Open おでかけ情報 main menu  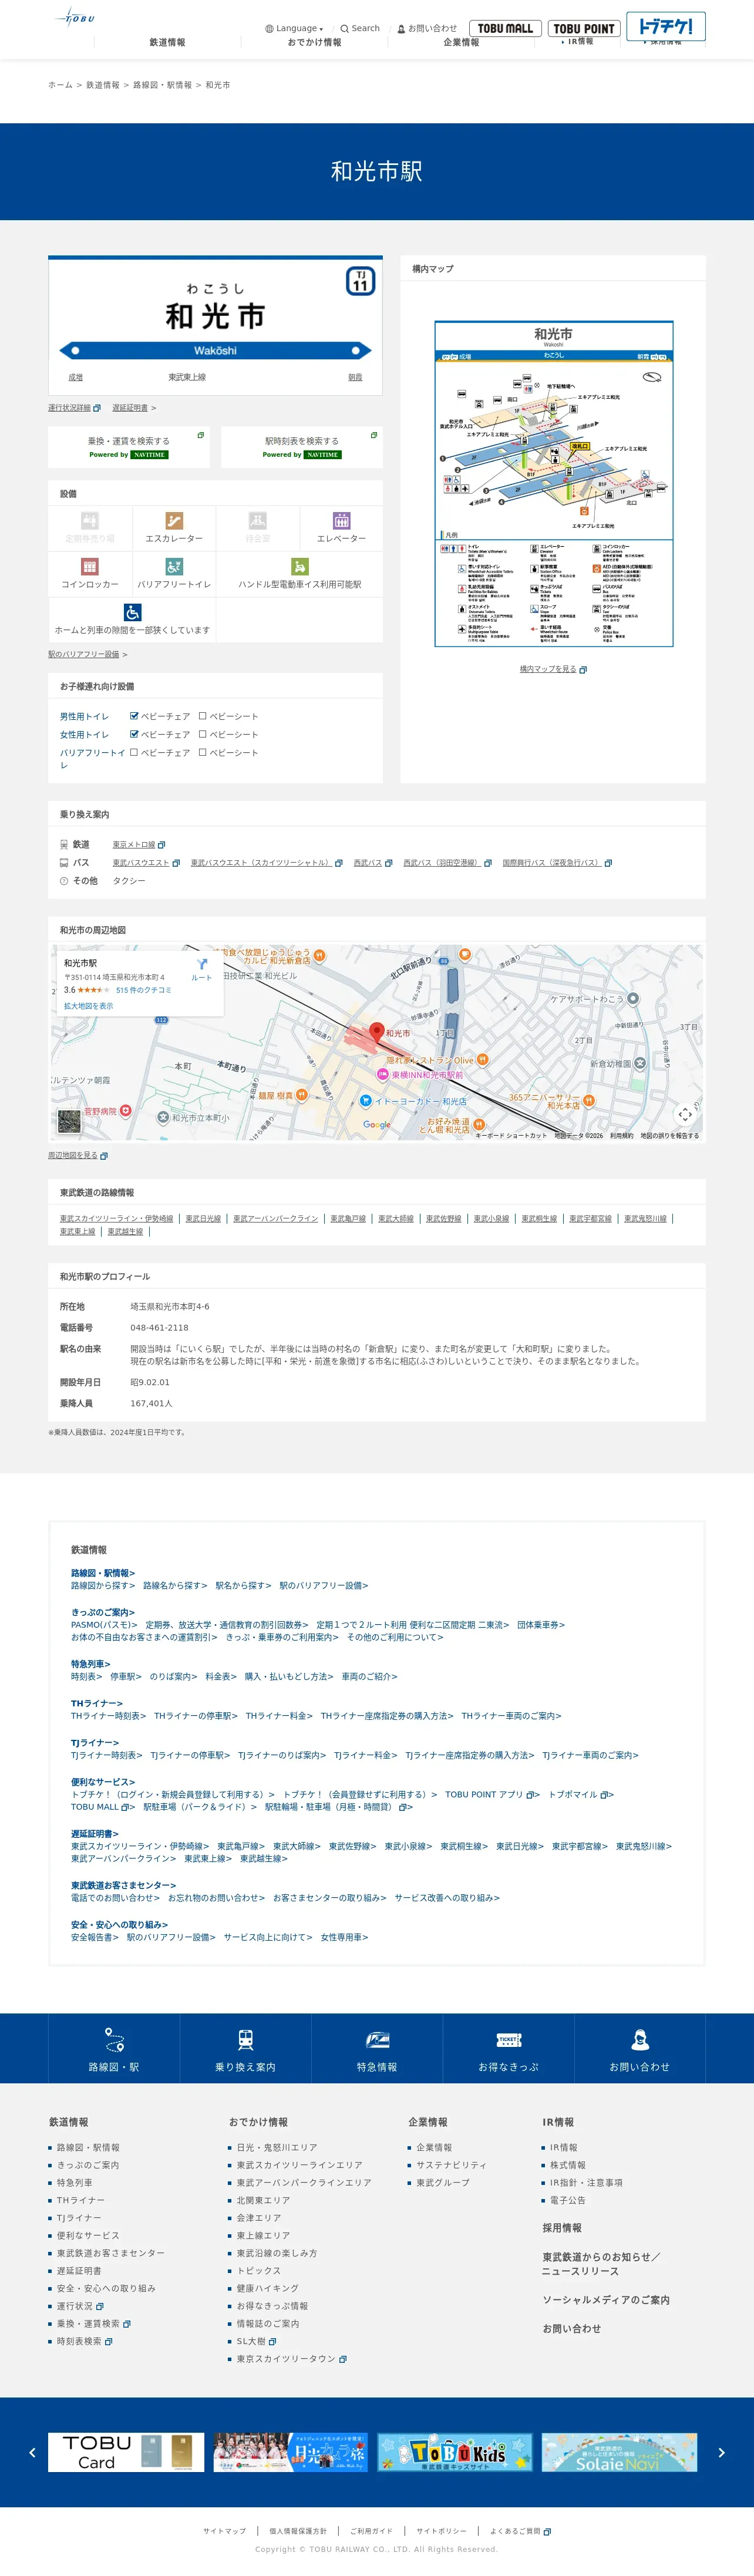(314, 43)
